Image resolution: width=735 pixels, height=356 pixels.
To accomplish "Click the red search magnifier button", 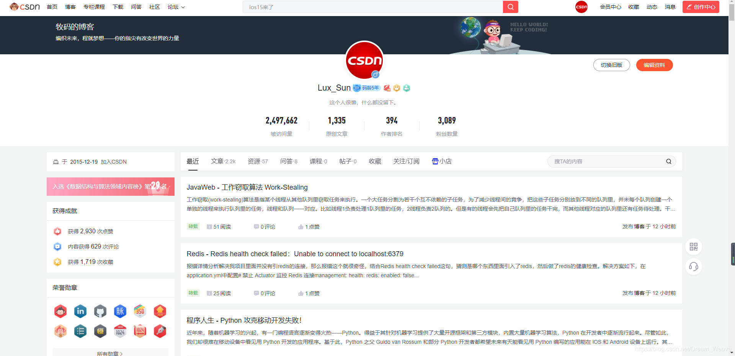I will click(x=510, y=7).
